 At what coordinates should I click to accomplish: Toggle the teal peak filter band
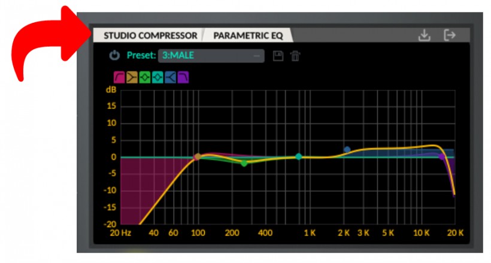point(157,77)
